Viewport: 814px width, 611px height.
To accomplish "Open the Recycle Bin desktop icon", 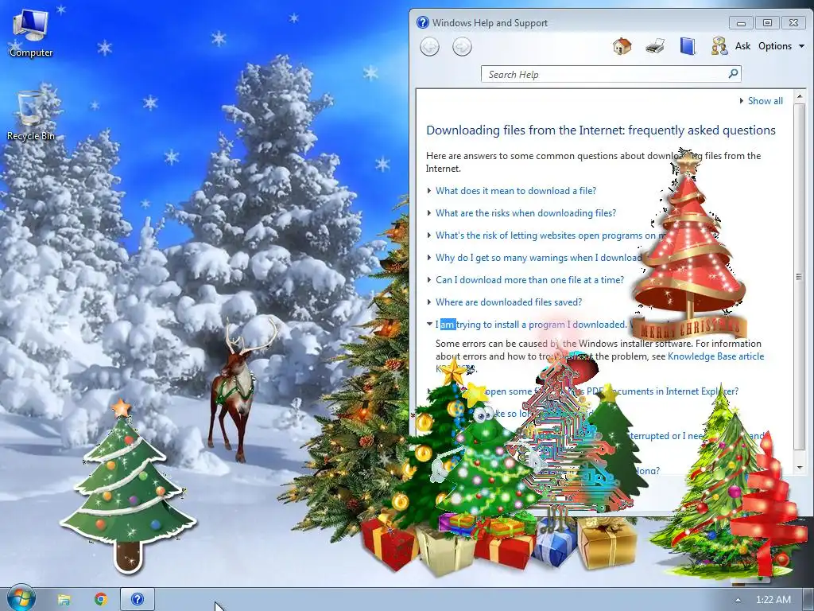I will 31,116.
